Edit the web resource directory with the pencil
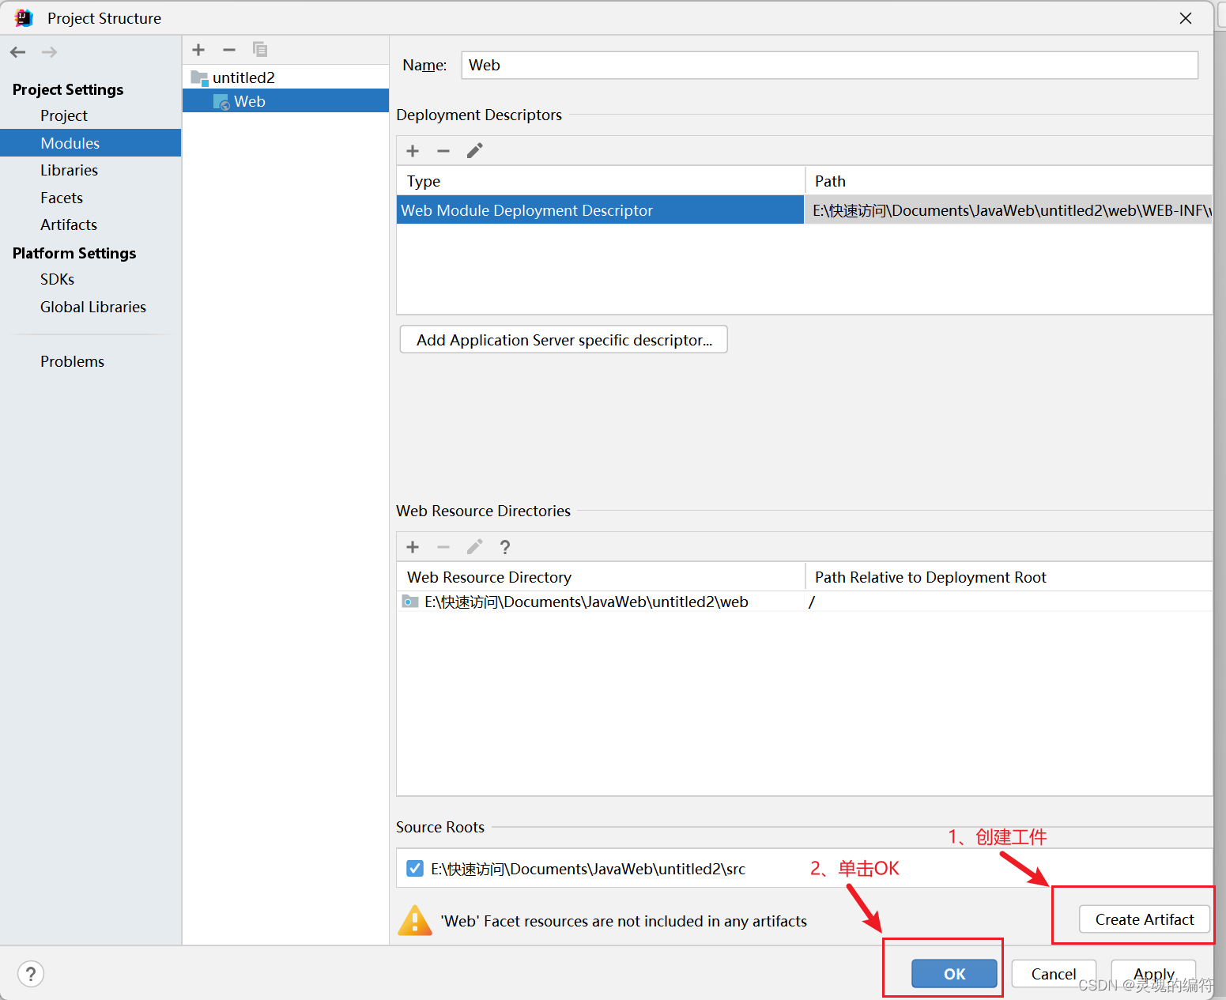 pos(474,547)
